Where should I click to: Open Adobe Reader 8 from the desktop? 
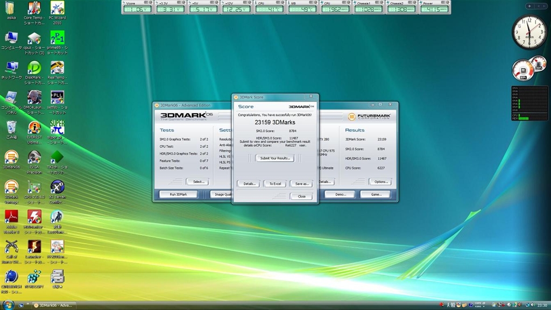(11, 217)
